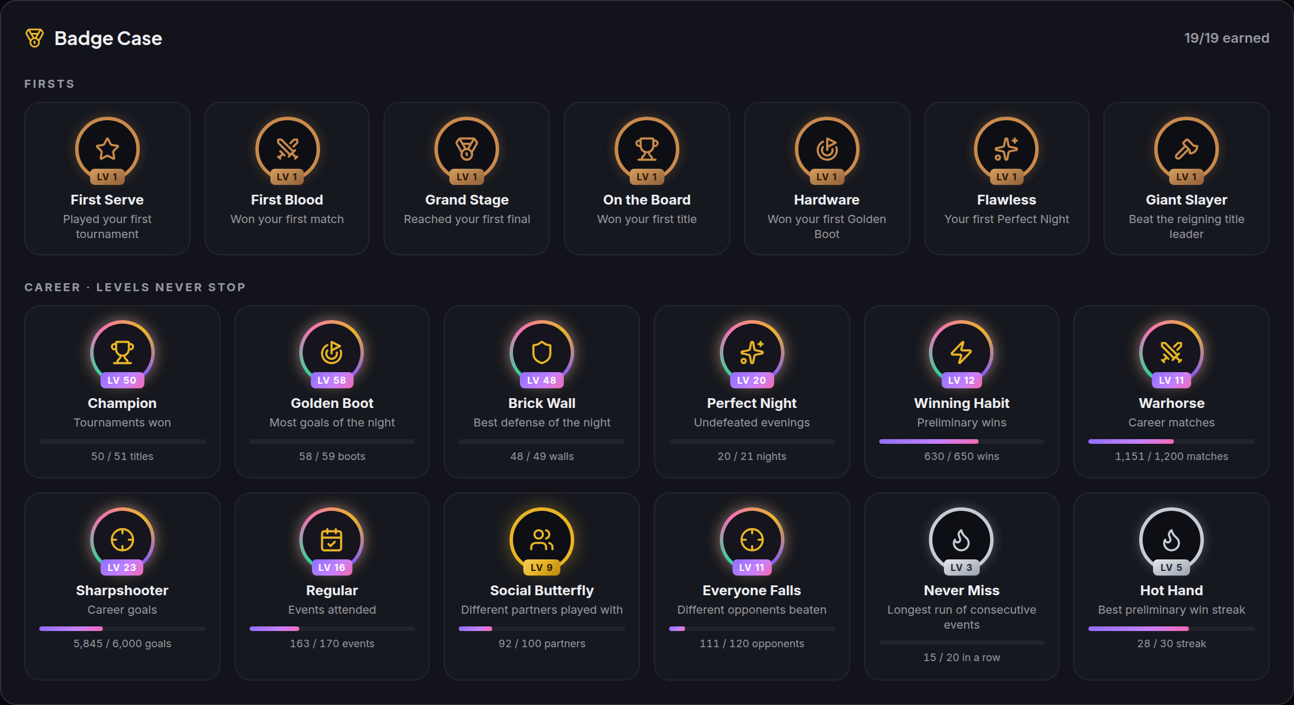Click '111 / 120 opponents' text
1294x705 pixels.
(x=752, y=643)
